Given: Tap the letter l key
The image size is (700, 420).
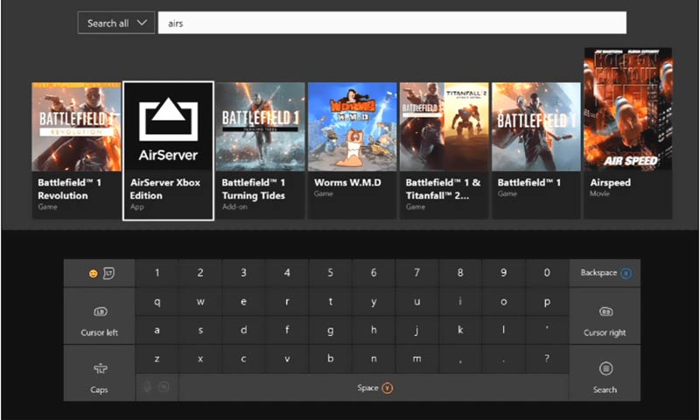Looking at the screenshot, I should (x=504, y=330).
